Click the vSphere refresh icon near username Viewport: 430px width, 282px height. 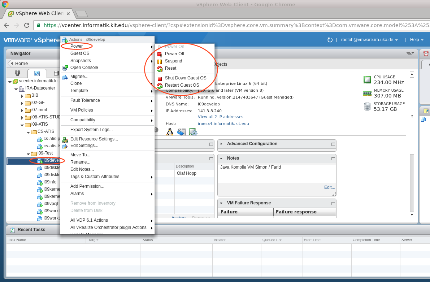(x=330, y=40)
